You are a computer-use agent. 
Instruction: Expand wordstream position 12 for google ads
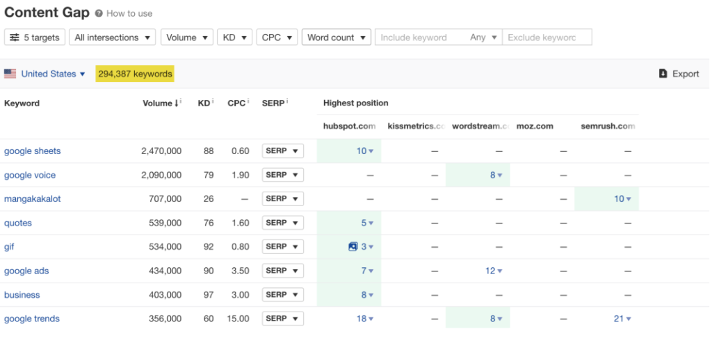pos(494,271)
